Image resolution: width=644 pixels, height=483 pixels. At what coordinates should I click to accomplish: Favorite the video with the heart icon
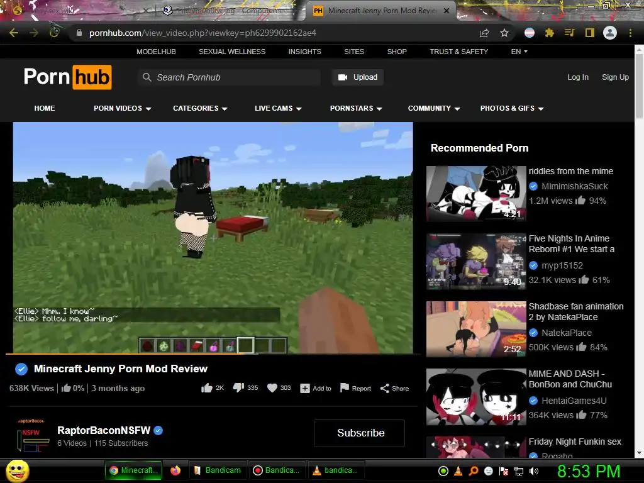(272, 388)
